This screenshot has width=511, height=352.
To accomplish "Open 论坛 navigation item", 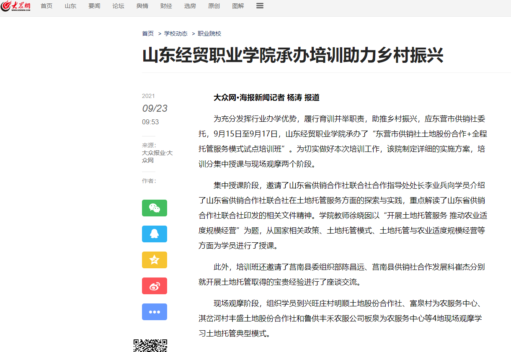I will [118, 6].
